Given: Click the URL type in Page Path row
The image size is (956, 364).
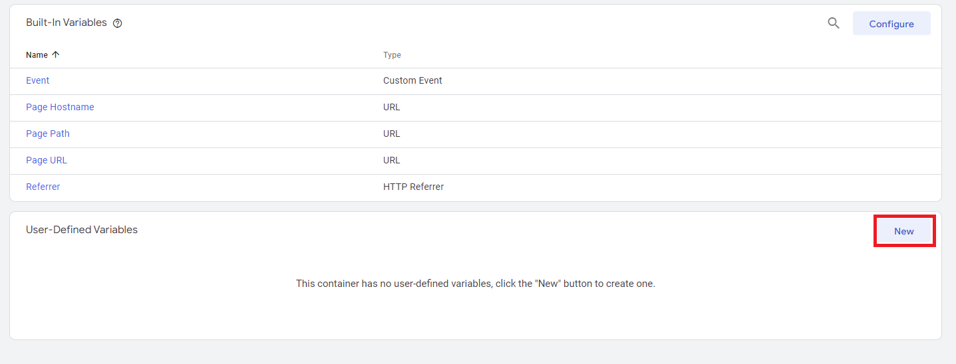Looking at the screenshot, I should coord(392,134).
